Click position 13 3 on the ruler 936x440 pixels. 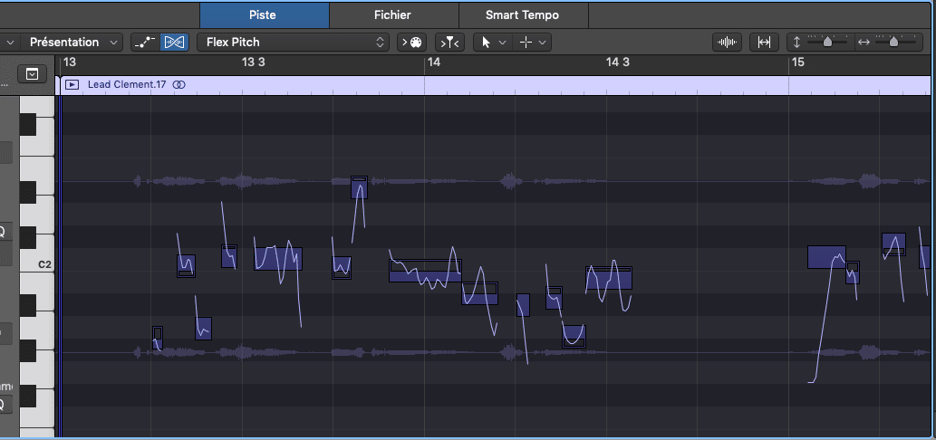pyautogui.click(x=253, y=62)
